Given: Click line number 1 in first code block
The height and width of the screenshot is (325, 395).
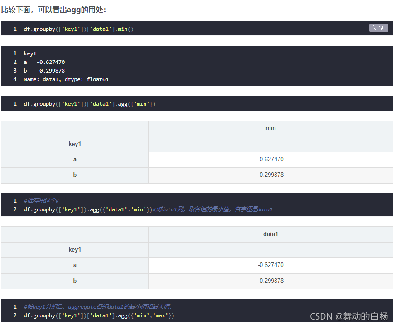Looking at the screenshot, I should (14, 29).
